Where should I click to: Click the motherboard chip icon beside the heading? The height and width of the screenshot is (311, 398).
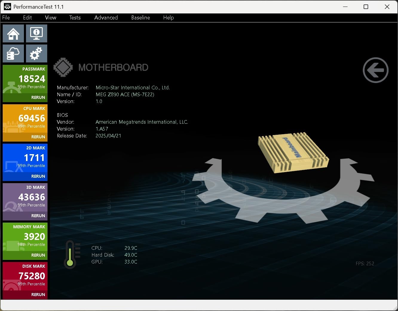pos(63,67)
